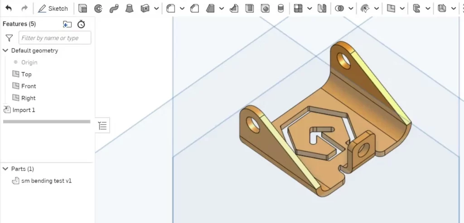This screenshot has height=223, width=464.
Task: Select the Fillet tool
Action: click(x=171, y=8)
